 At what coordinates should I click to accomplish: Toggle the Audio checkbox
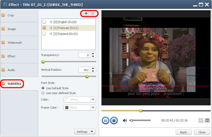3,70
